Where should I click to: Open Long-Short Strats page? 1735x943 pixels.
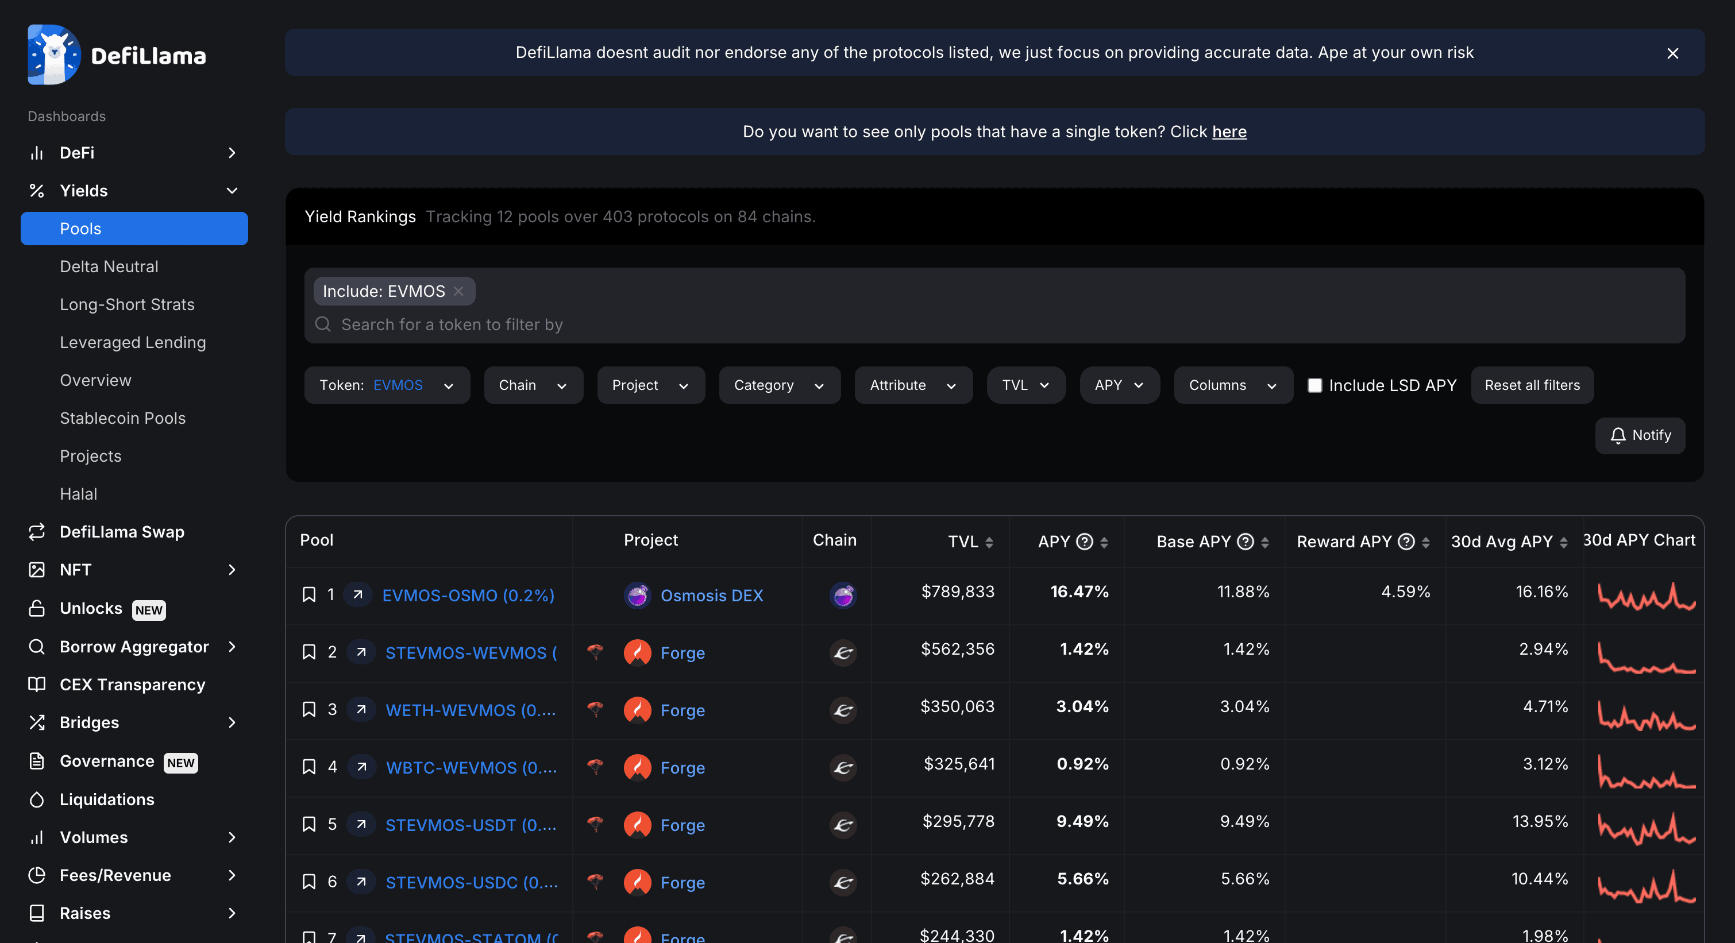point(128,304)
